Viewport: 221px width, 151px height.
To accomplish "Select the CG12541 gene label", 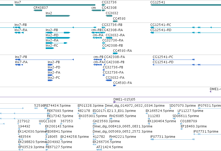I will [158, 2].
